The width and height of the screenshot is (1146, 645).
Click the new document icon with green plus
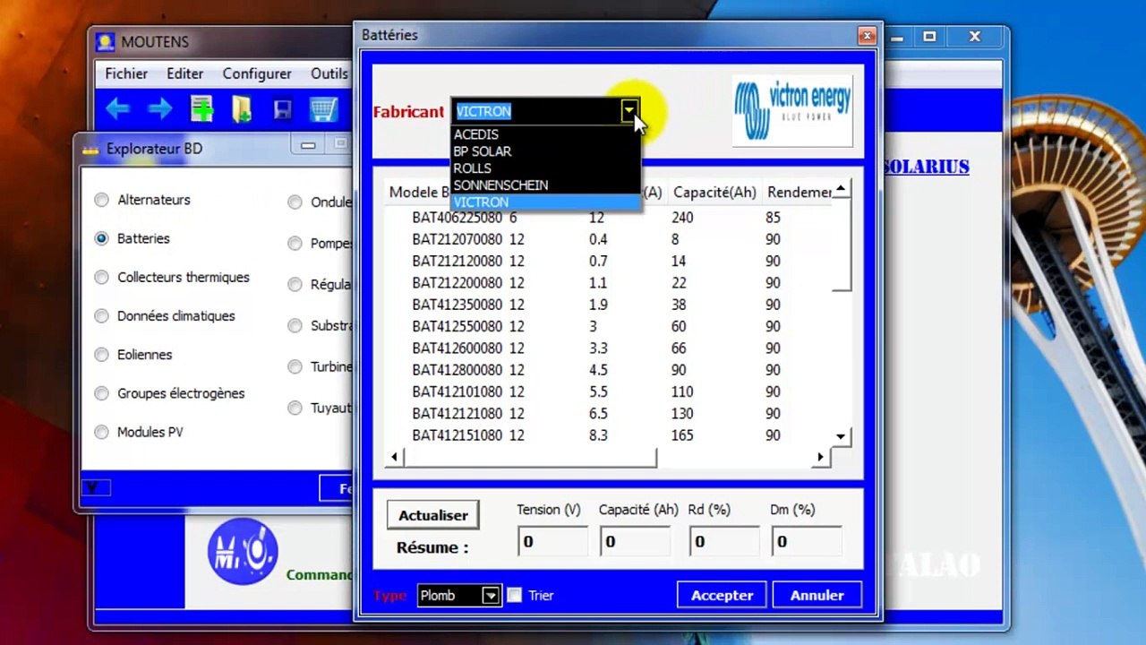click(201, 109)
